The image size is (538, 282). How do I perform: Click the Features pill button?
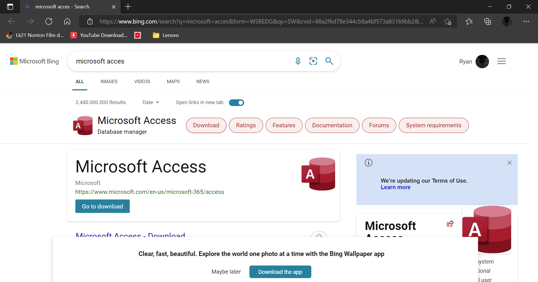click(284, 125)
